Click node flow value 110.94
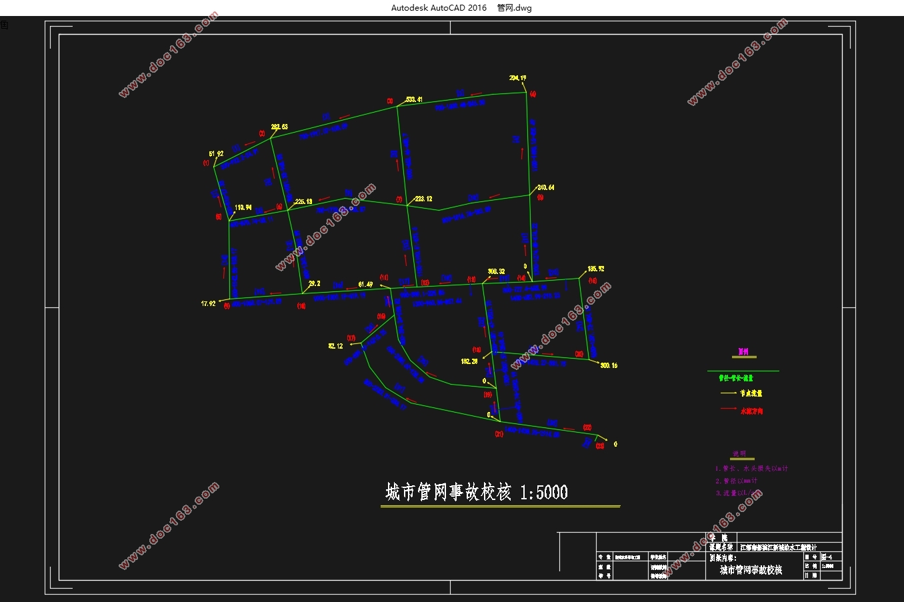This screenshot has width=904, height=602. 243,207
